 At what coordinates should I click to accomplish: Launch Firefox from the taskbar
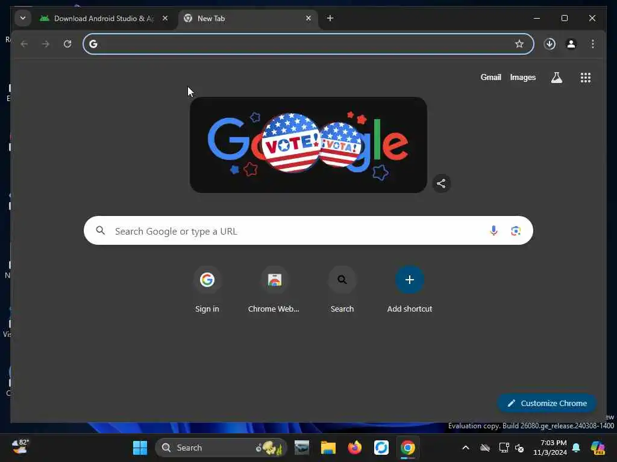[354, 448]
